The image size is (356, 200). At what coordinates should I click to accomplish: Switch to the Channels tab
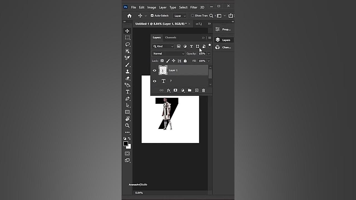[170, 37]
